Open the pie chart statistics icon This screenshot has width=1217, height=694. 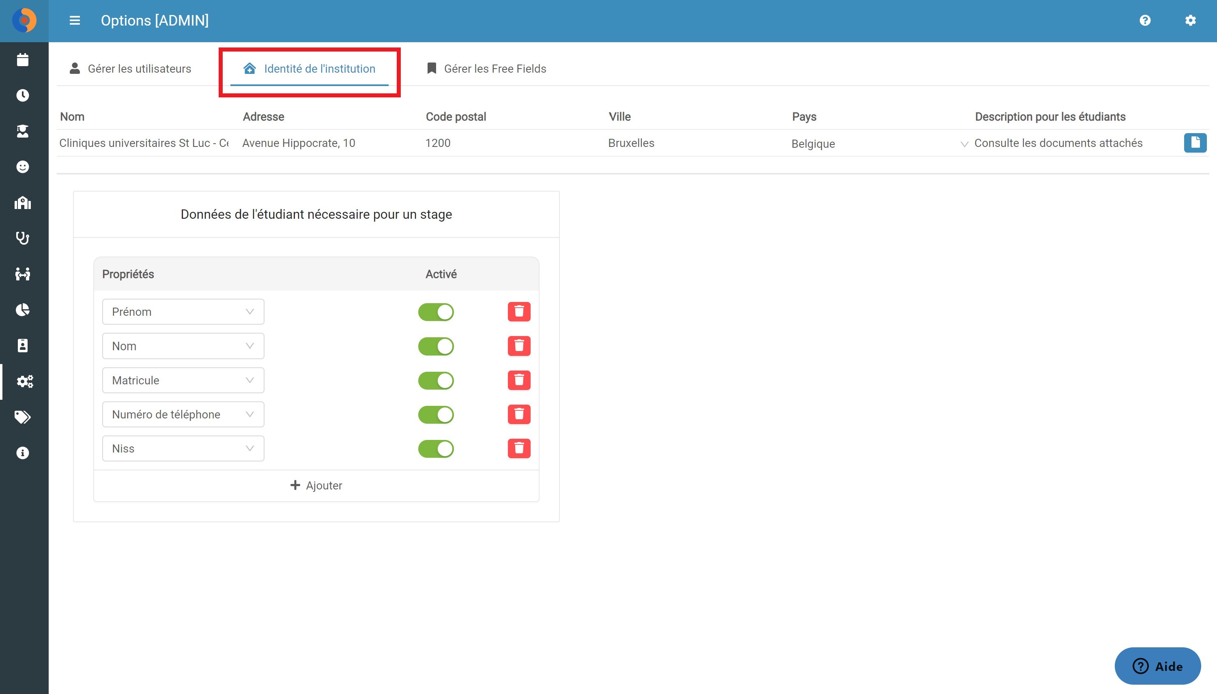[x=22, y=310]
